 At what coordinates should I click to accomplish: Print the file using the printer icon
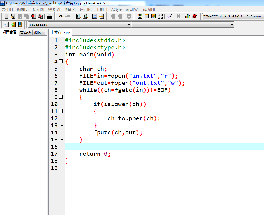tap(49, 16)
